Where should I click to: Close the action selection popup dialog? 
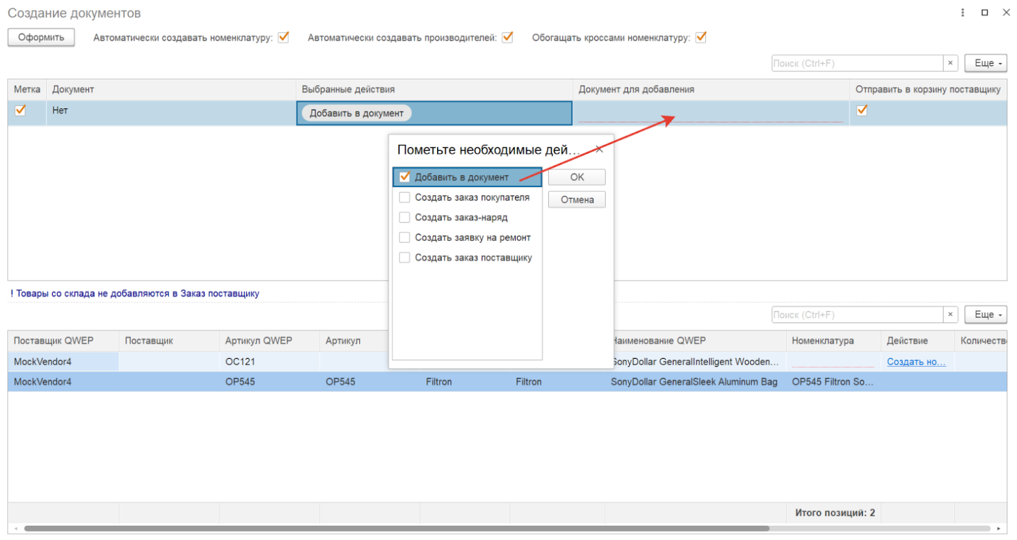point(599,149)
